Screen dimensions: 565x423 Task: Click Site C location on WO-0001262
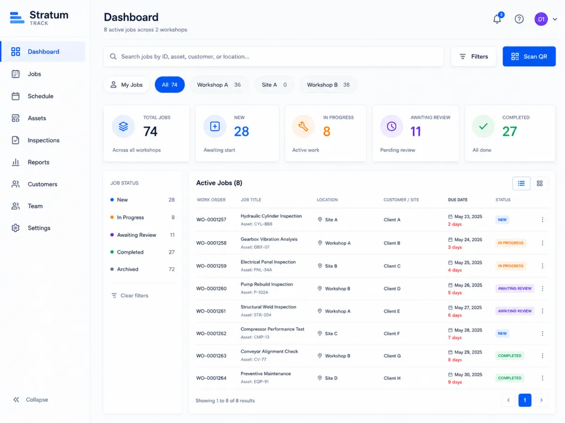[328, 333]
